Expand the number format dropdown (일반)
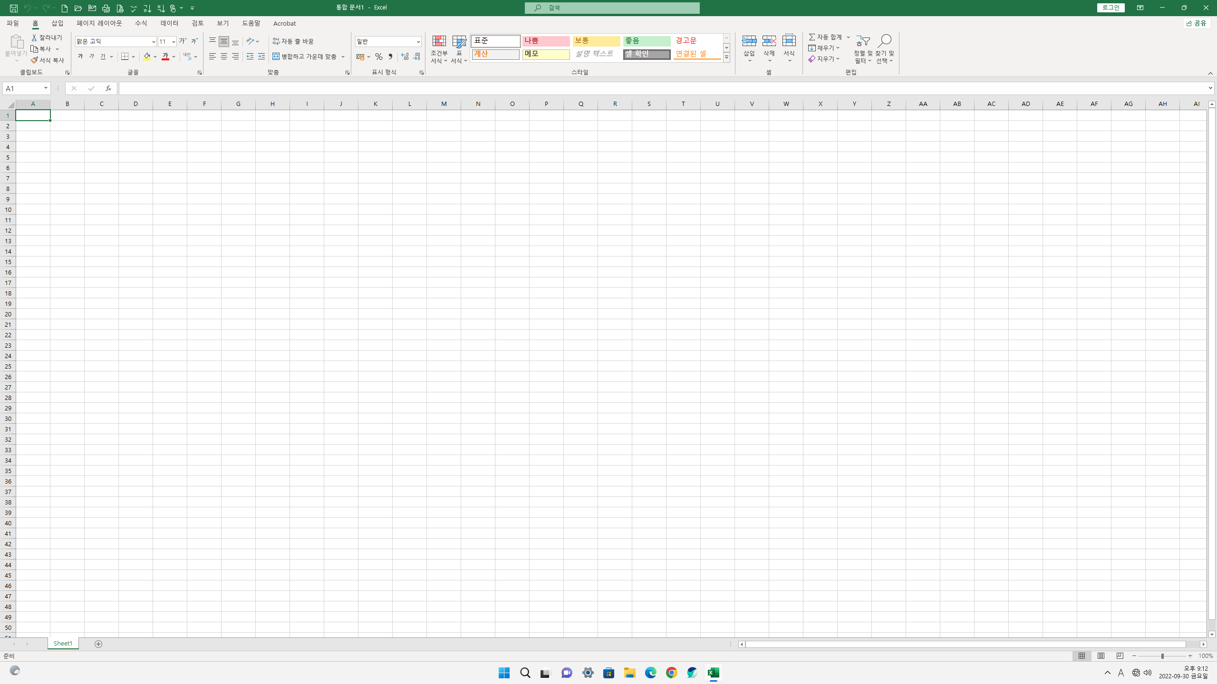The image size is (1217, 684). pos(418,42)
